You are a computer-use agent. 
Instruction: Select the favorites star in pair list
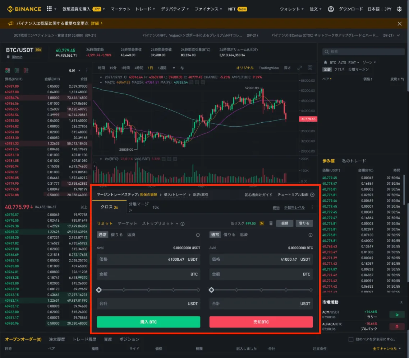(325, 62)
